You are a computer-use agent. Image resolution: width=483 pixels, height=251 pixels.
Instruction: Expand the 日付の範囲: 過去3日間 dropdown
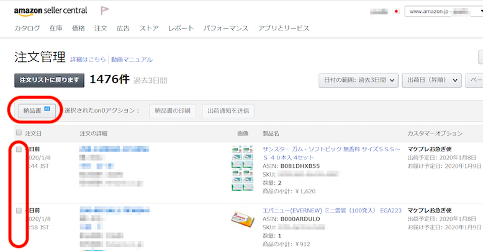(359, 80)
